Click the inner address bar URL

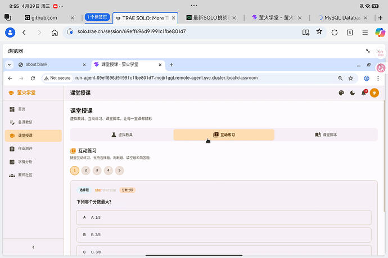click(x=166, y=78)
